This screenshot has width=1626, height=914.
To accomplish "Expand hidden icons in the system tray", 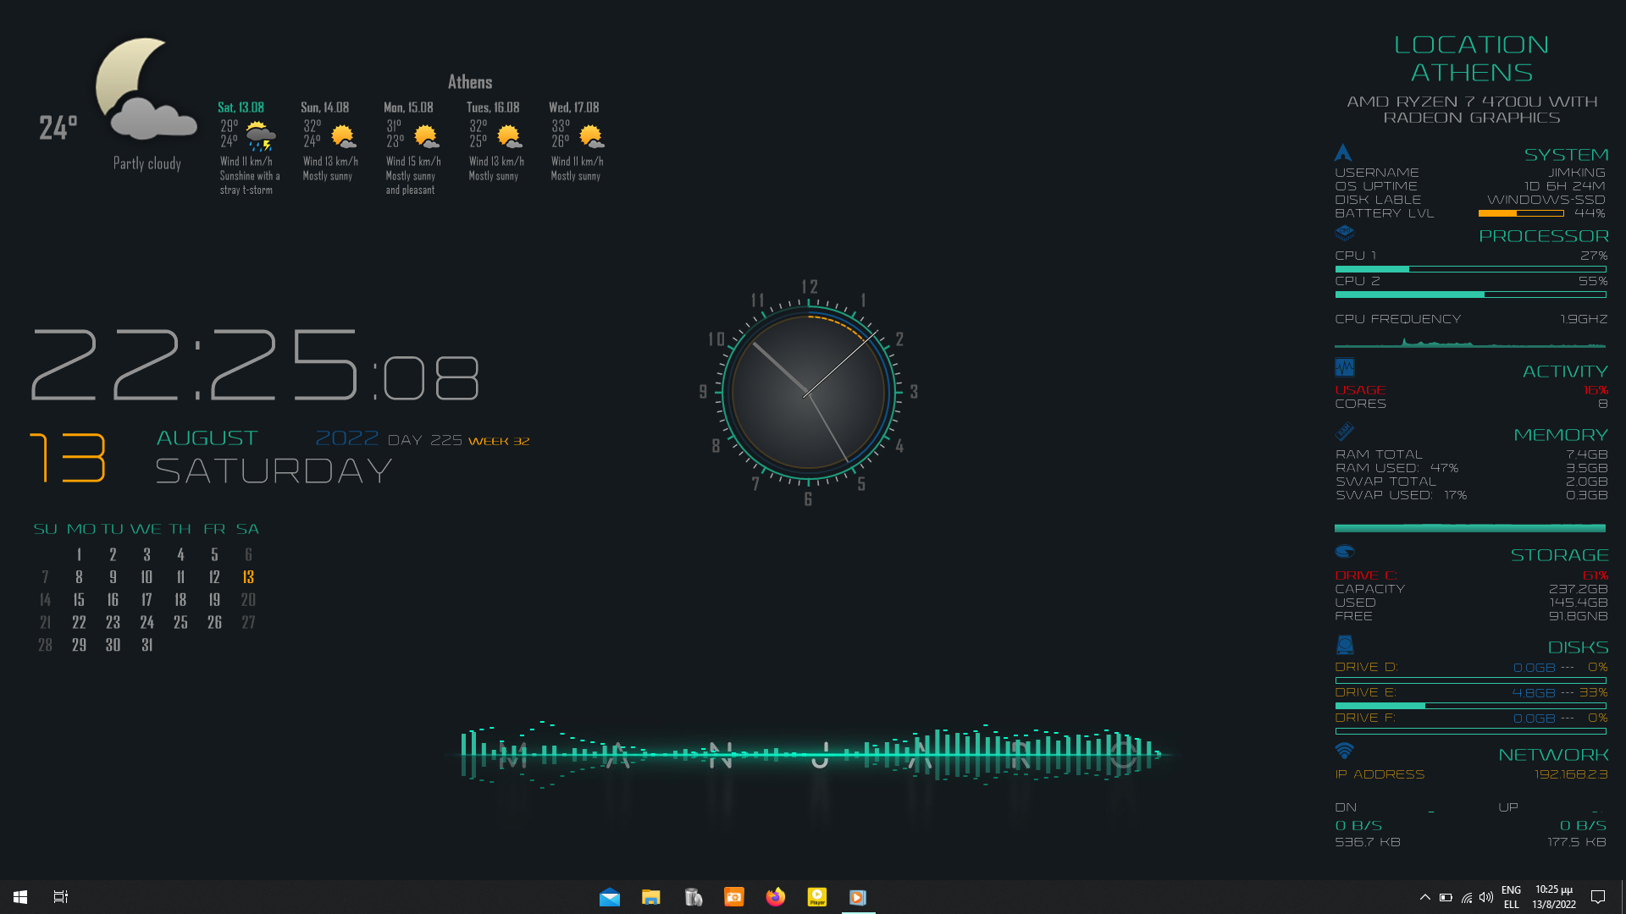I will click(x=1425, y=896).
